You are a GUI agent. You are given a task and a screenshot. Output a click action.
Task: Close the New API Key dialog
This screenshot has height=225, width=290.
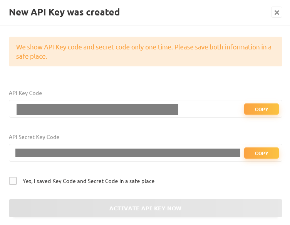277,12
